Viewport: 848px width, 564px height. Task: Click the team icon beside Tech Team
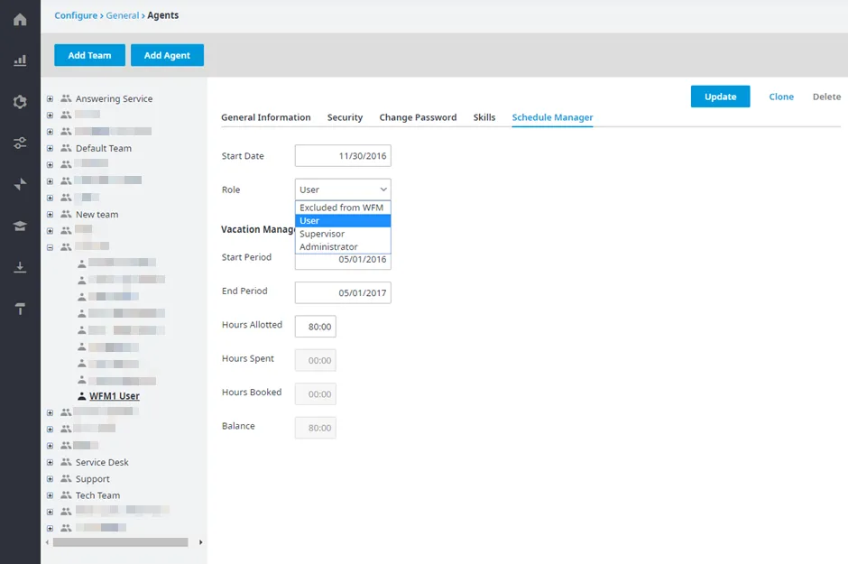coord(66,495)
